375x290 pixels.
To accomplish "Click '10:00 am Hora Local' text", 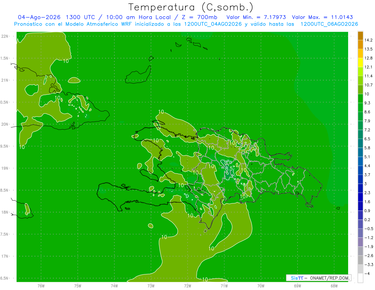I will coord(139,17).
